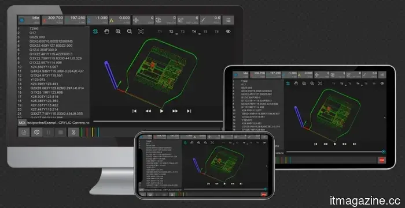Click the zoom out magnifier on the desktop monitor
Image resolution: width=405 pixels, height=208 pixels.
[130, 31]
